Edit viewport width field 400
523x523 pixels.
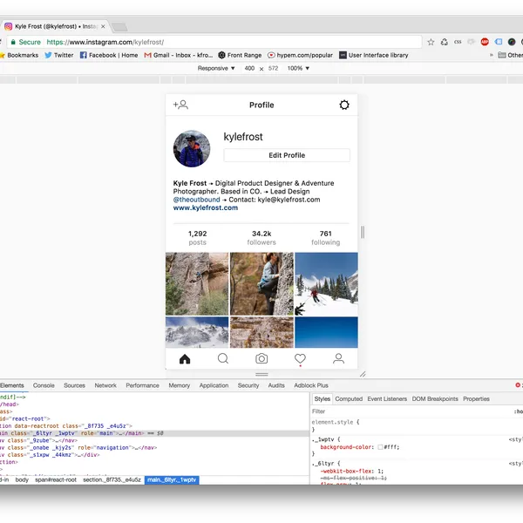coord(249,68)
